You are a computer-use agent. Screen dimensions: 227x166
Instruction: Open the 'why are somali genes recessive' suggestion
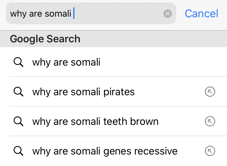tap(105, 151)
